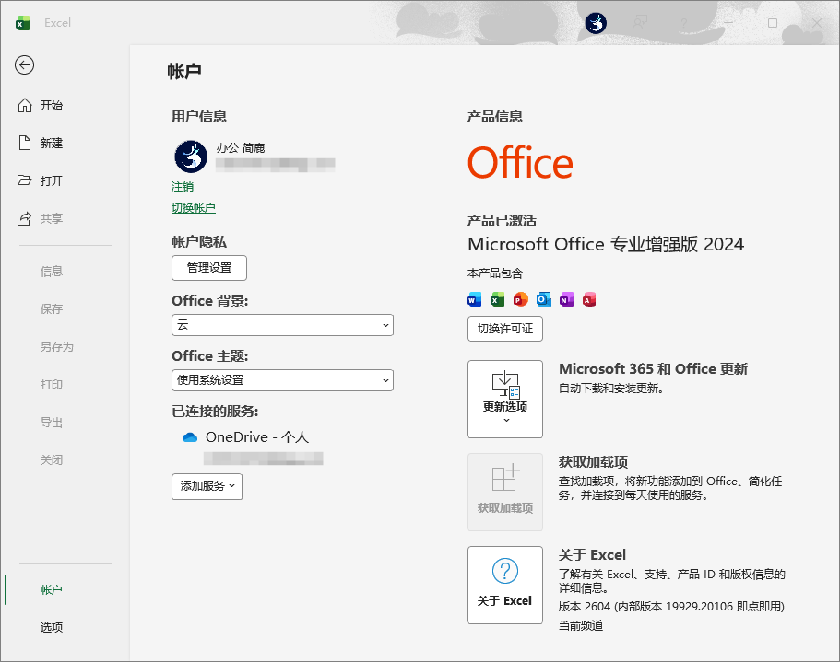Screen dimensions: 840x662
Task: Click the Office logo text
Action: tap(520, 163)
